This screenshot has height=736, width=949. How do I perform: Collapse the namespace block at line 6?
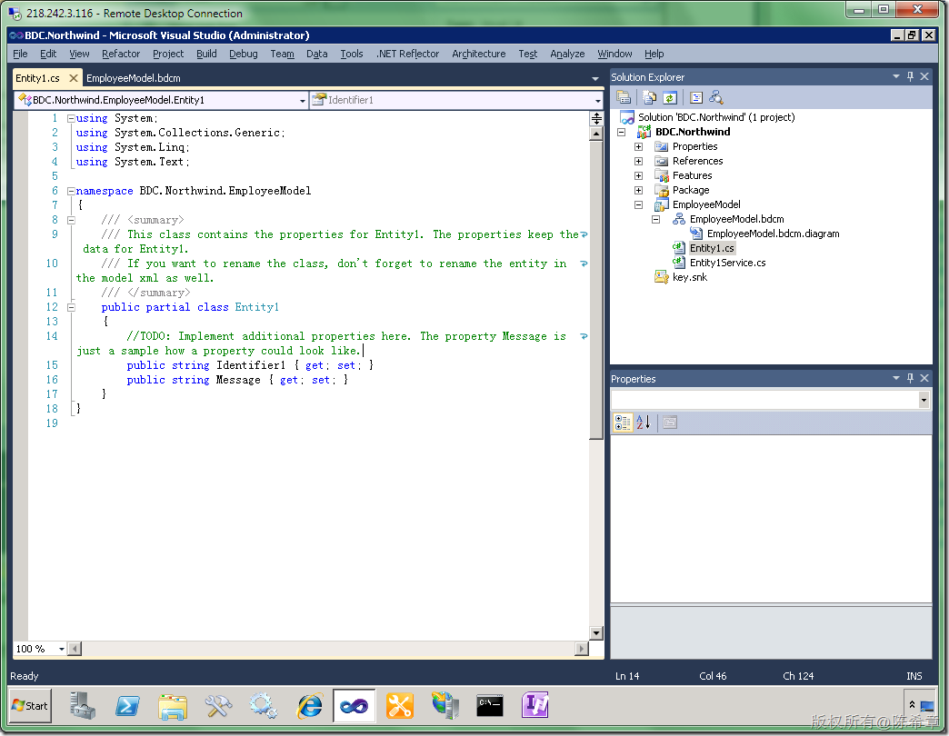tap(71, 191)
